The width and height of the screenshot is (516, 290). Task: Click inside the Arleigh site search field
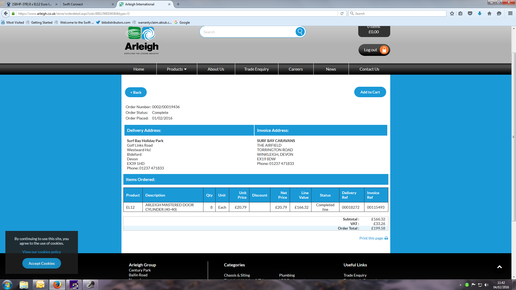click(x=247, y=32)
